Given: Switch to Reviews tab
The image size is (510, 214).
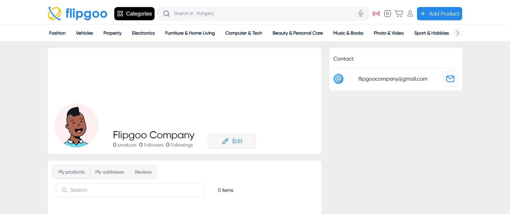Looking at the screenshot, I should 143,172.
